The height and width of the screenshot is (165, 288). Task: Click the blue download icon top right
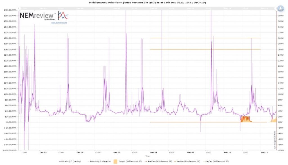click(281, 8)
